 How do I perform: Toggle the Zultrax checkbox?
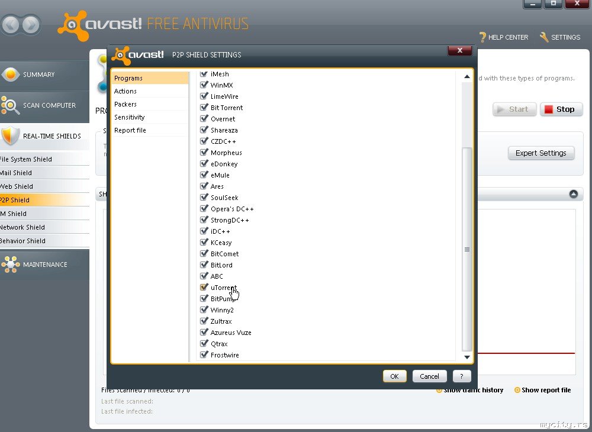click(204, 321)
